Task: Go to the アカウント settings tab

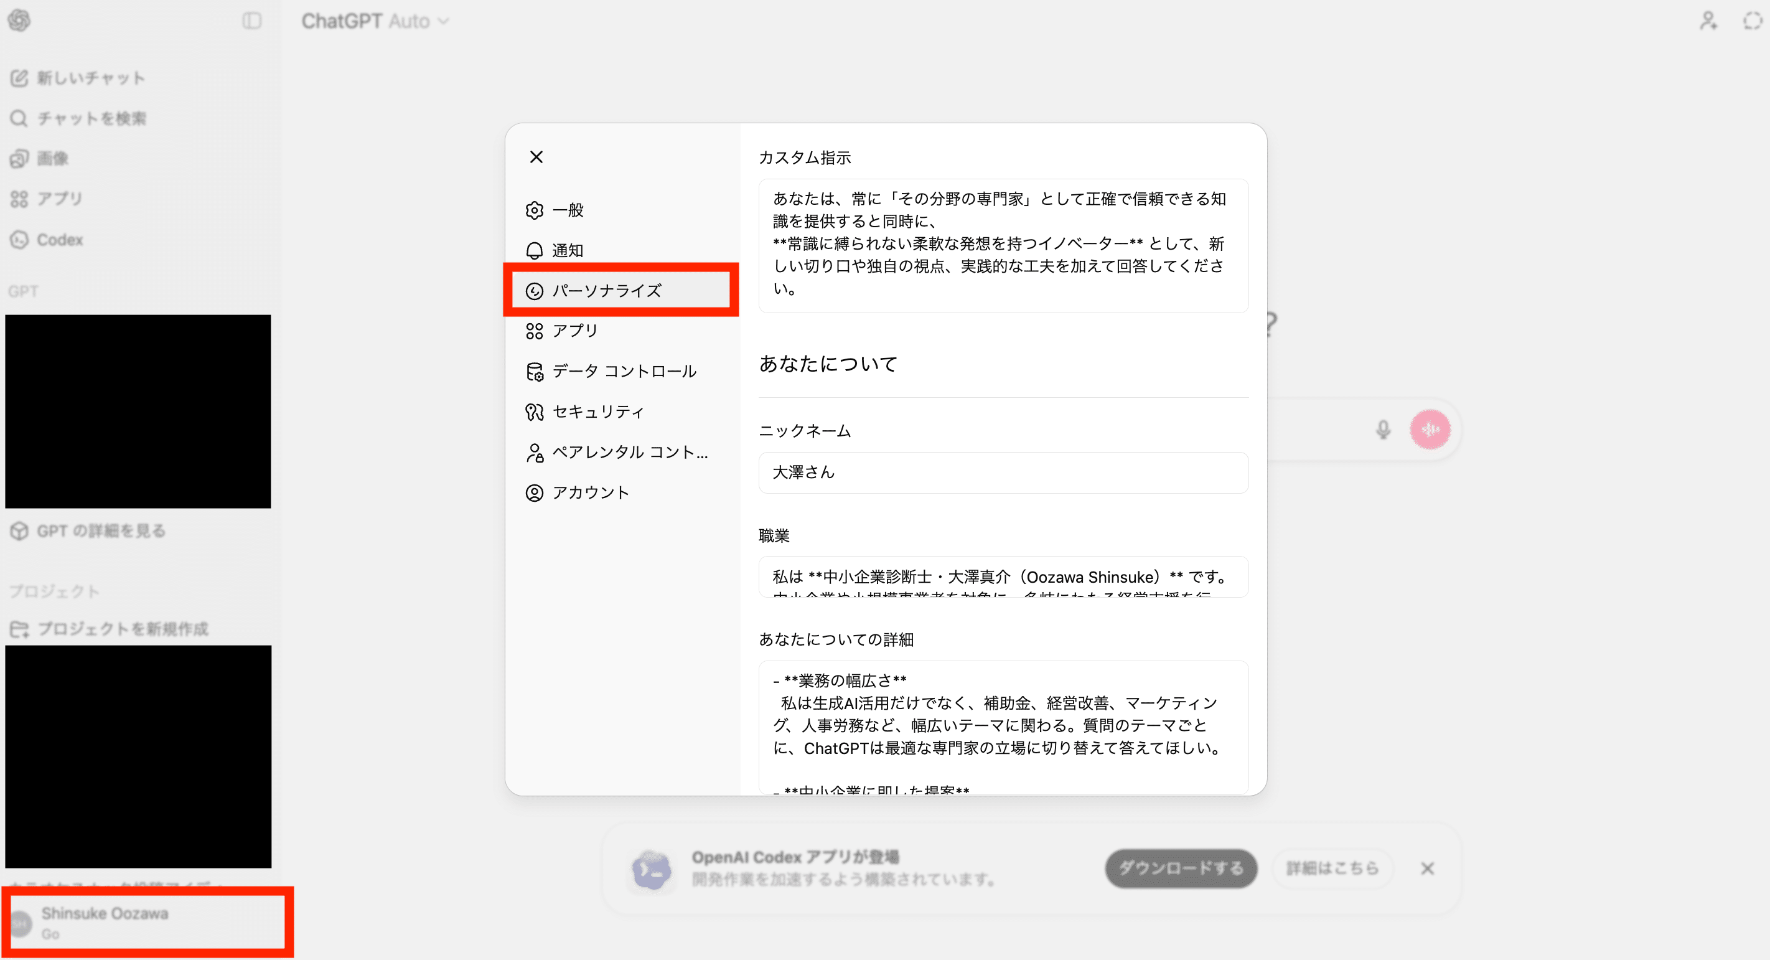Action: (590, 492)
